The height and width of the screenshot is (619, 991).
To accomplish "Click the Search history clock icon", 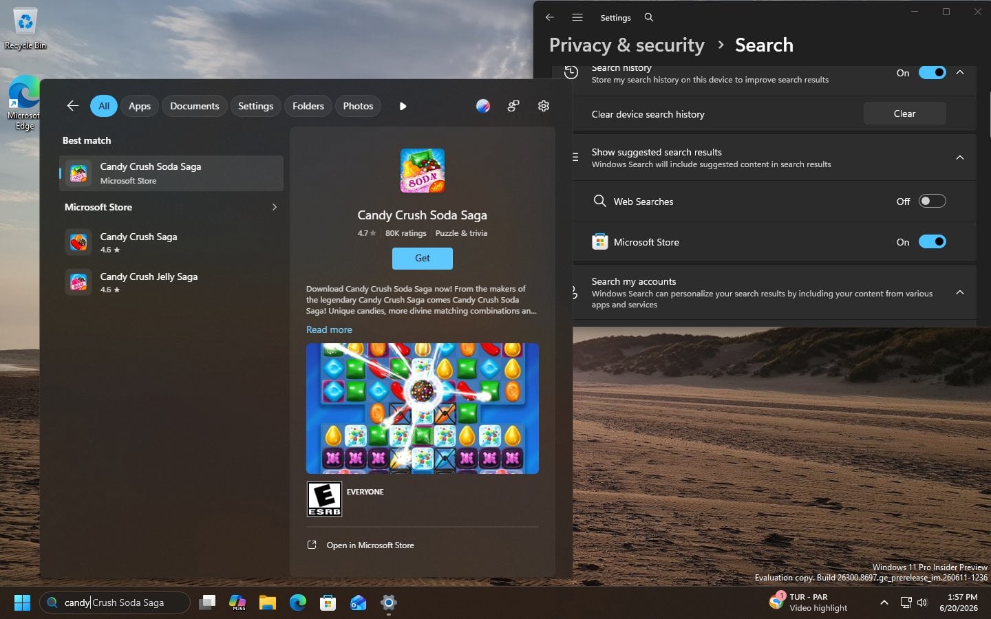I will click(x=571, y=72).
